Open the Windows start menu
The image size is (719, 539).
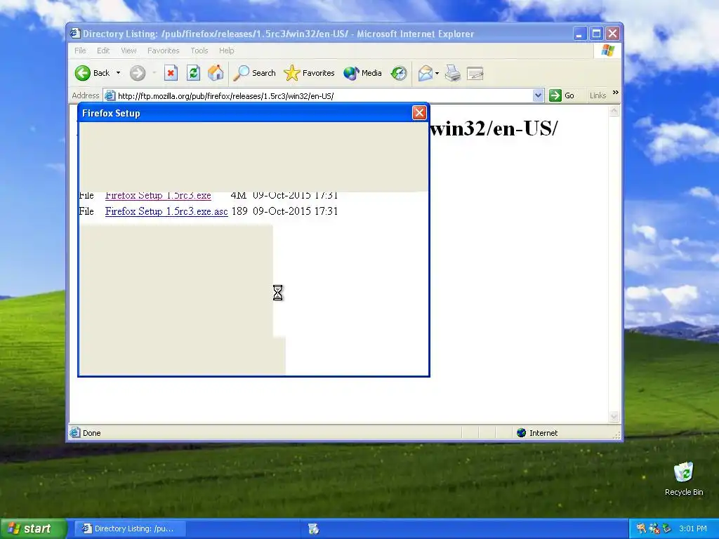33,528
